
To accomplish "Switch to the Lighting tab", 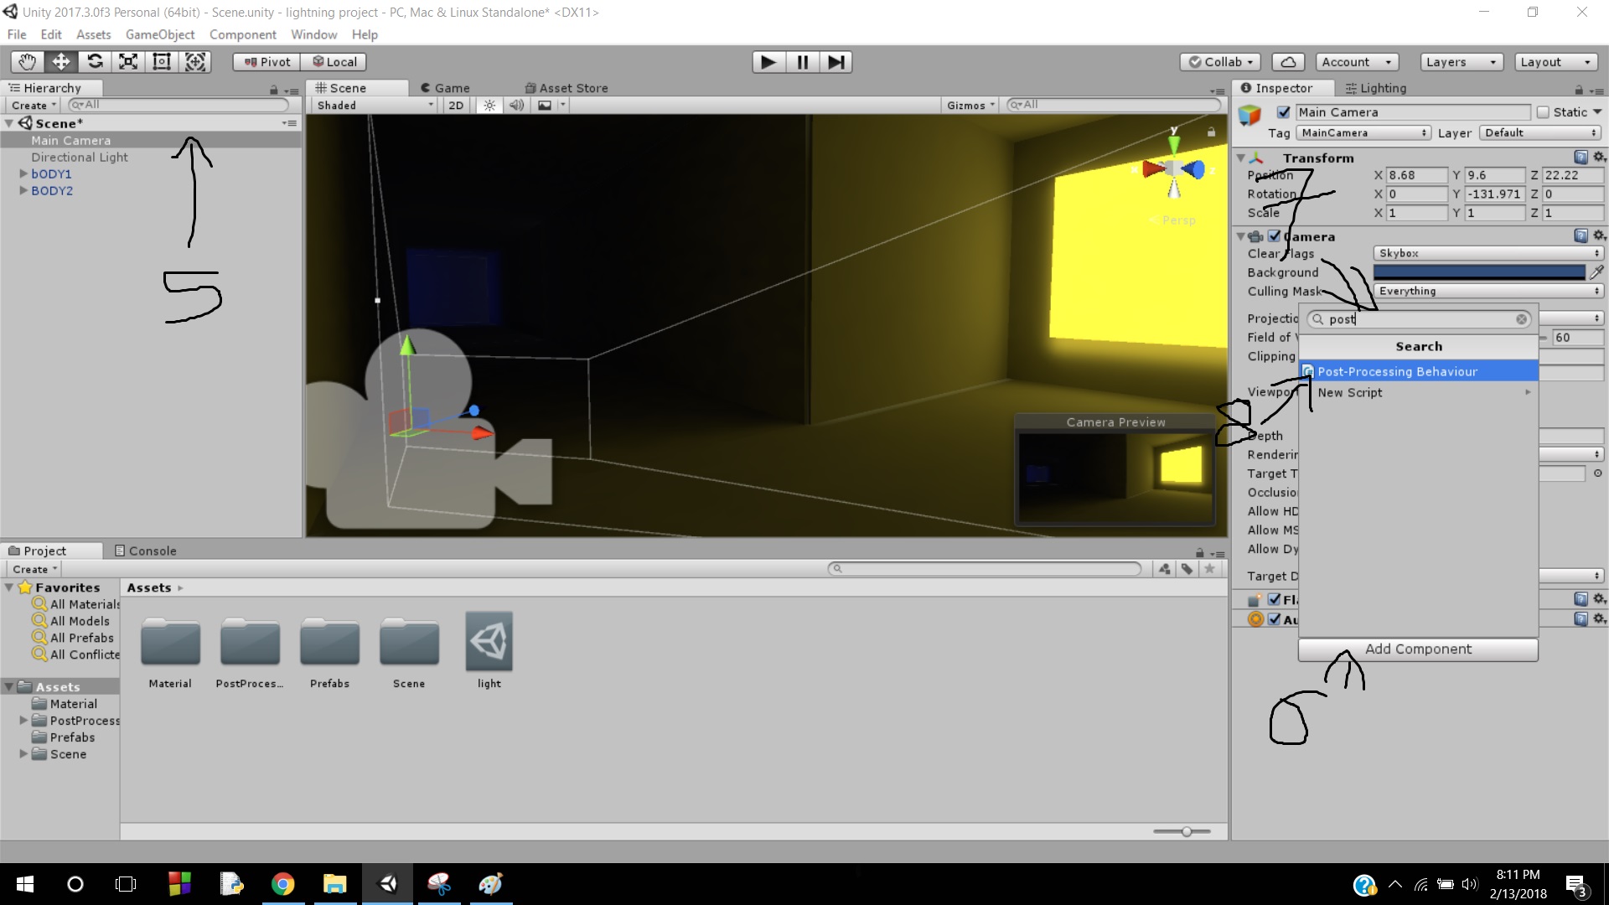I will click(x=1375, y=88).
